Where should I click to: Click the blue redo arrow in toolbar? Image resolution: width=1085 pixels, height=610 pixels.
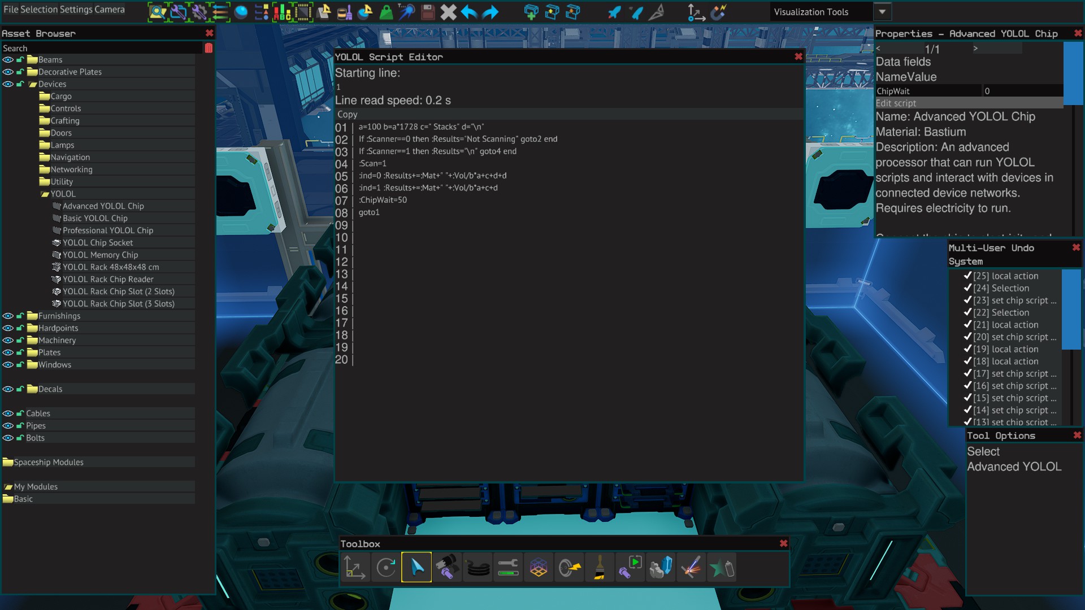point(491,12)
